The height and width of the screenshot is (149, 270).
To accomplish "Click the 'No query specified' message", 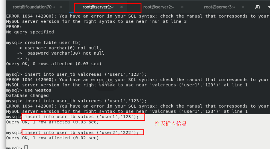I will (x=30, y=32).
